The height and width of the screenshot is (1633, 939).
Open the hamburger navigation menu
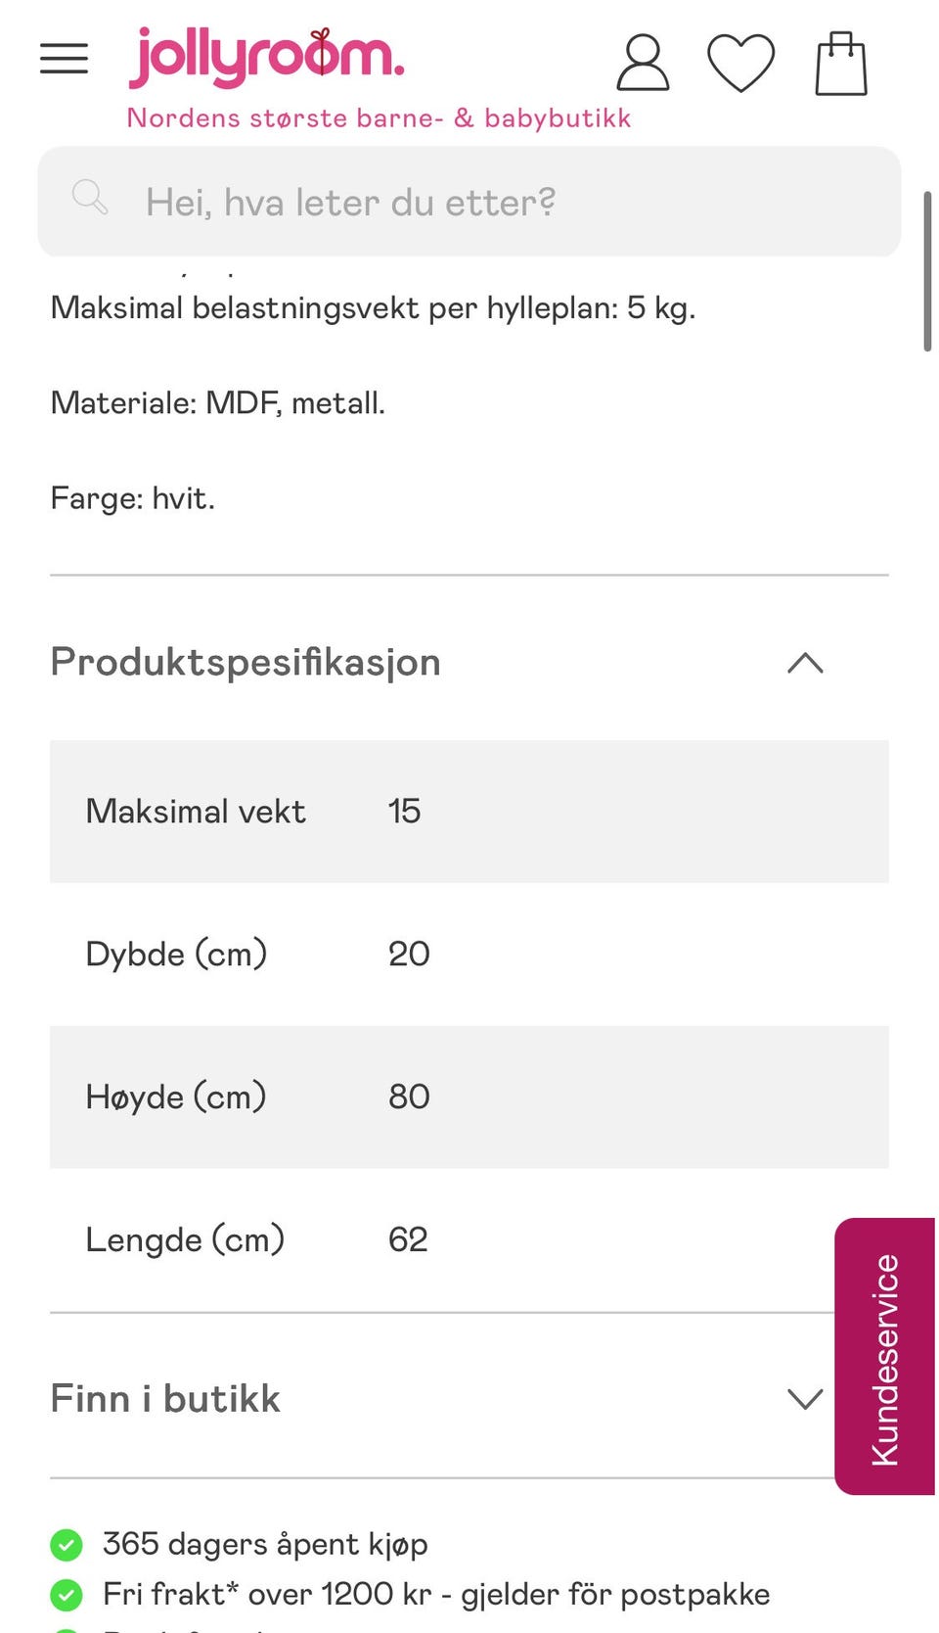pos(64,59)
